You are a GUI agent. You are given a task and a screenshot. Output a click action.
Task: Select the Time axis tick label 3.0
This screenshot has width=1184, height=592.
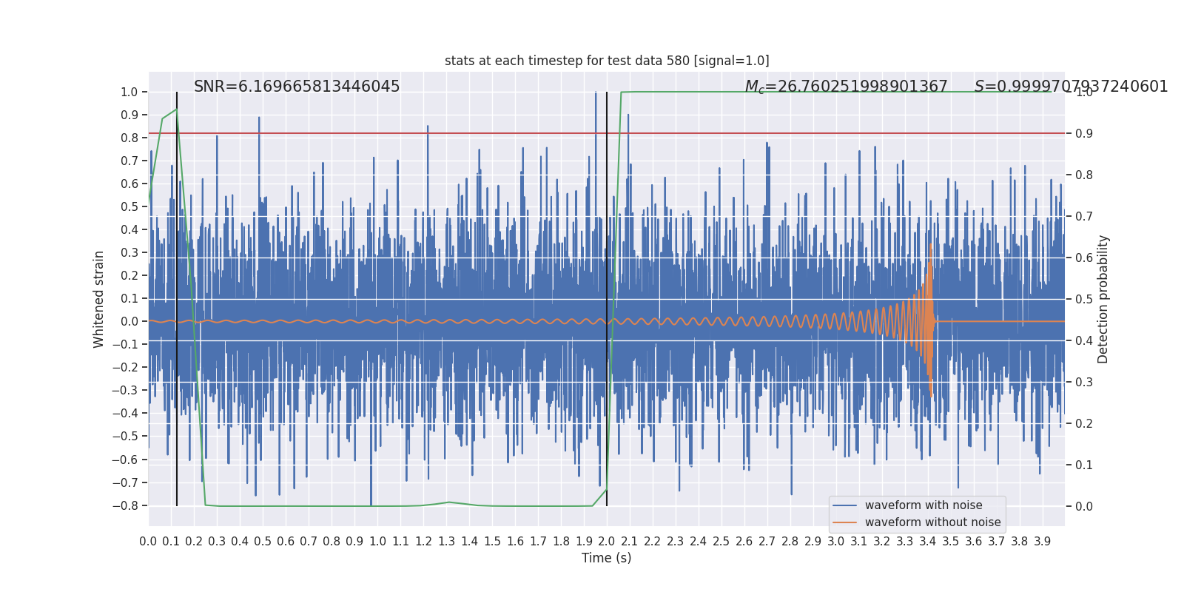click(836, 542)
